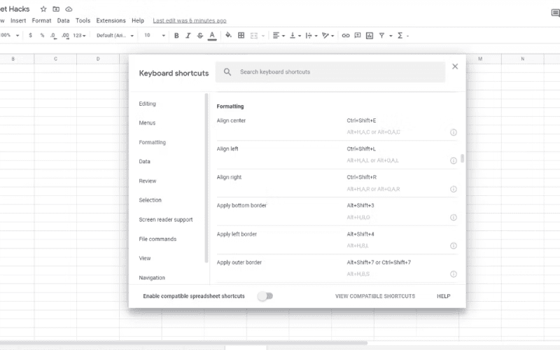The image size is (560, 350).
Task: Click the shortcuts list scrollbar thumb
Action: [x=463, y=158]
